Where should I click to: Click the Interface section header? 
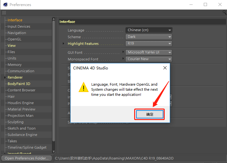(x=67, y=22)
